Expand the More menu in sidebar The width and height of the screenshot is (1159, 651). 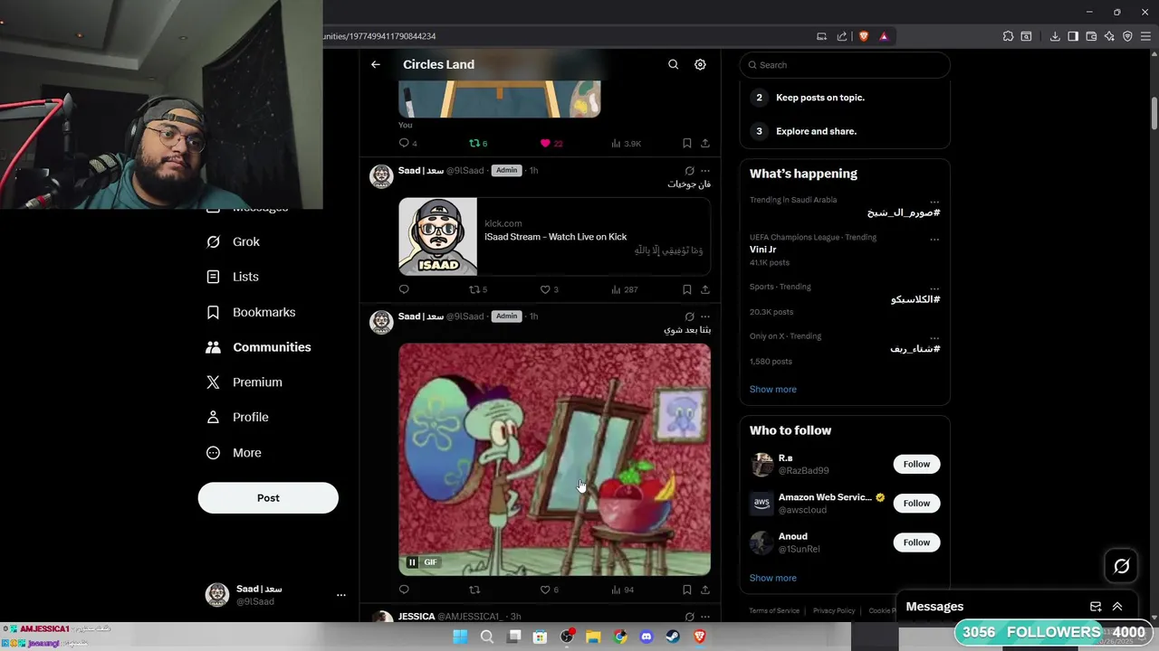[235, 453]
